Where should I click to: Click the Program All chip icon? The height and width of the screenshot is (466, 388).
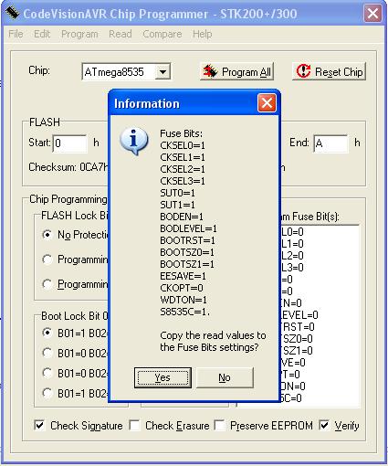210,71
